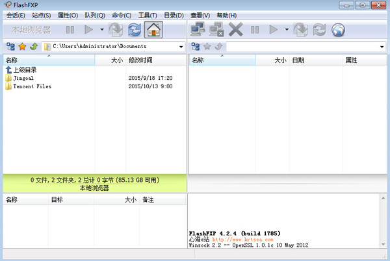Open the dropdown arrow beside local transfer button

click(x=102, y=30)
